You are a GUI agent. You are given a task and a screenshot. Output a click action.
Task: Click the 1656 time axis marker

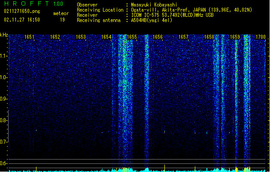pyautogui.click(x=158, y=37)
